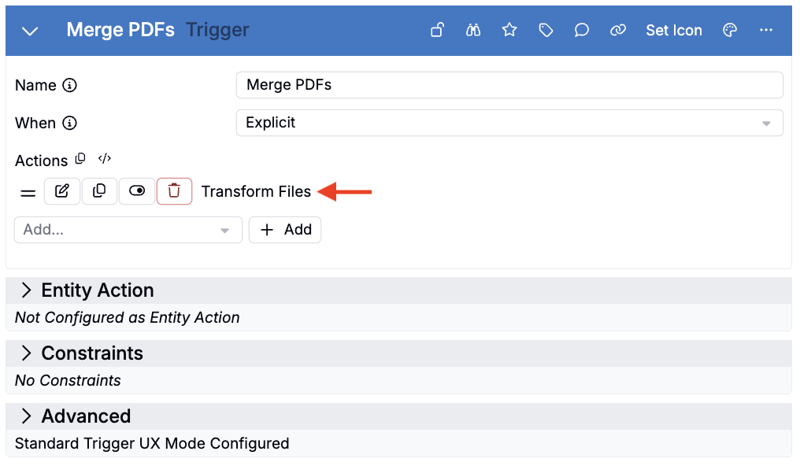Click the star favorite icon
This screenshot has width=800, height=466.
pyautogui.click(x=509, y=31)
